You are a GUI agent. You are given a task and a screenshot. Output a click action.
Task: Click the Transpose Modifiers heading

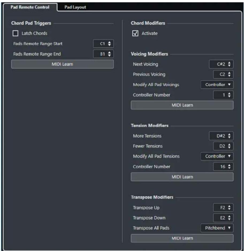coord(152,197)
